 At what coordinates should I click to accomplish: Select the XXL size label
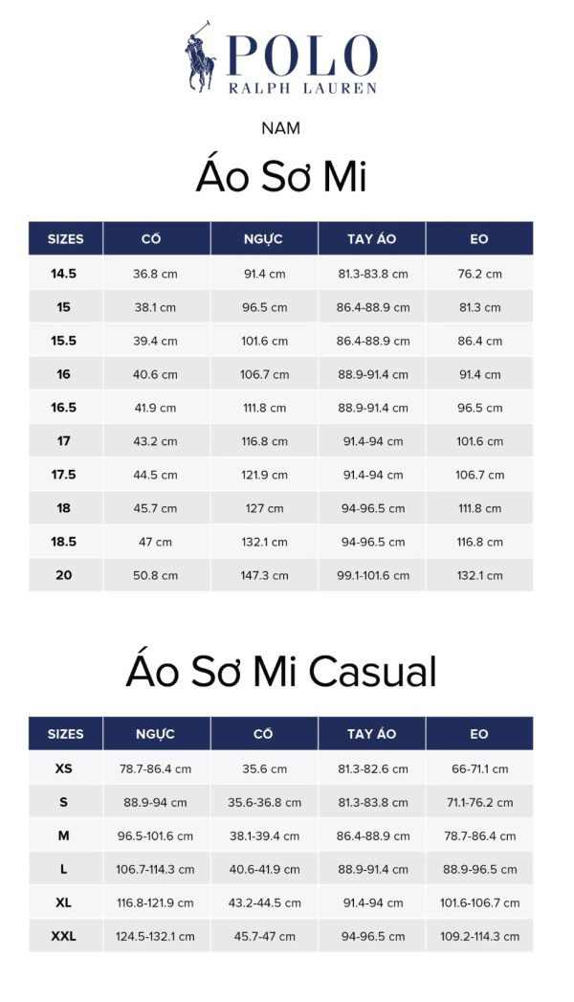64,936
